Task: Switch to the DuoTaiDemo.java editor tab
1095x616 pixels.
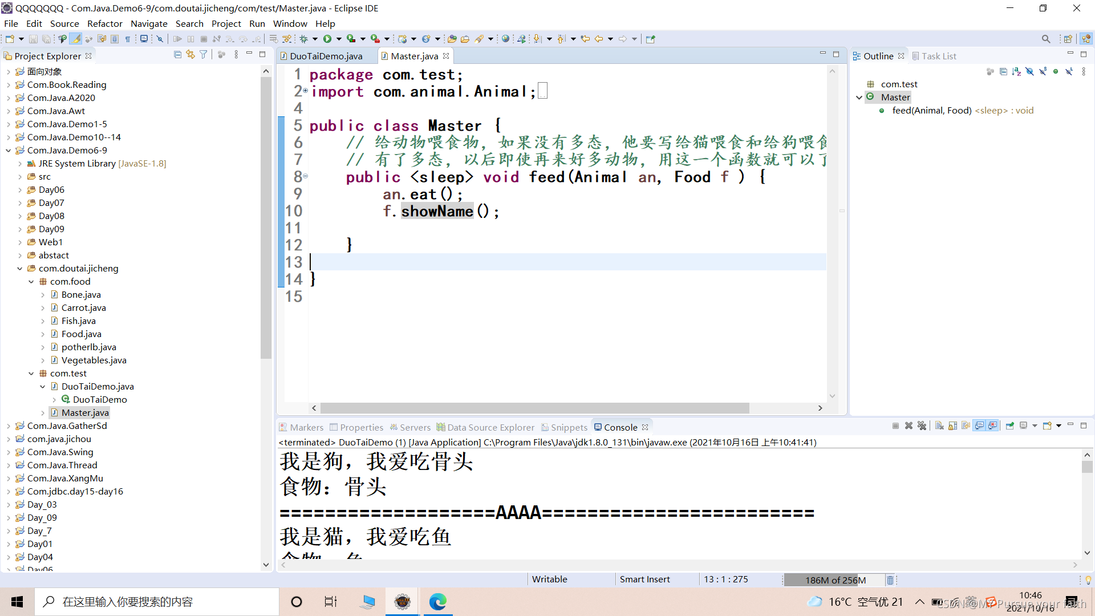Action: pos(326,56)
